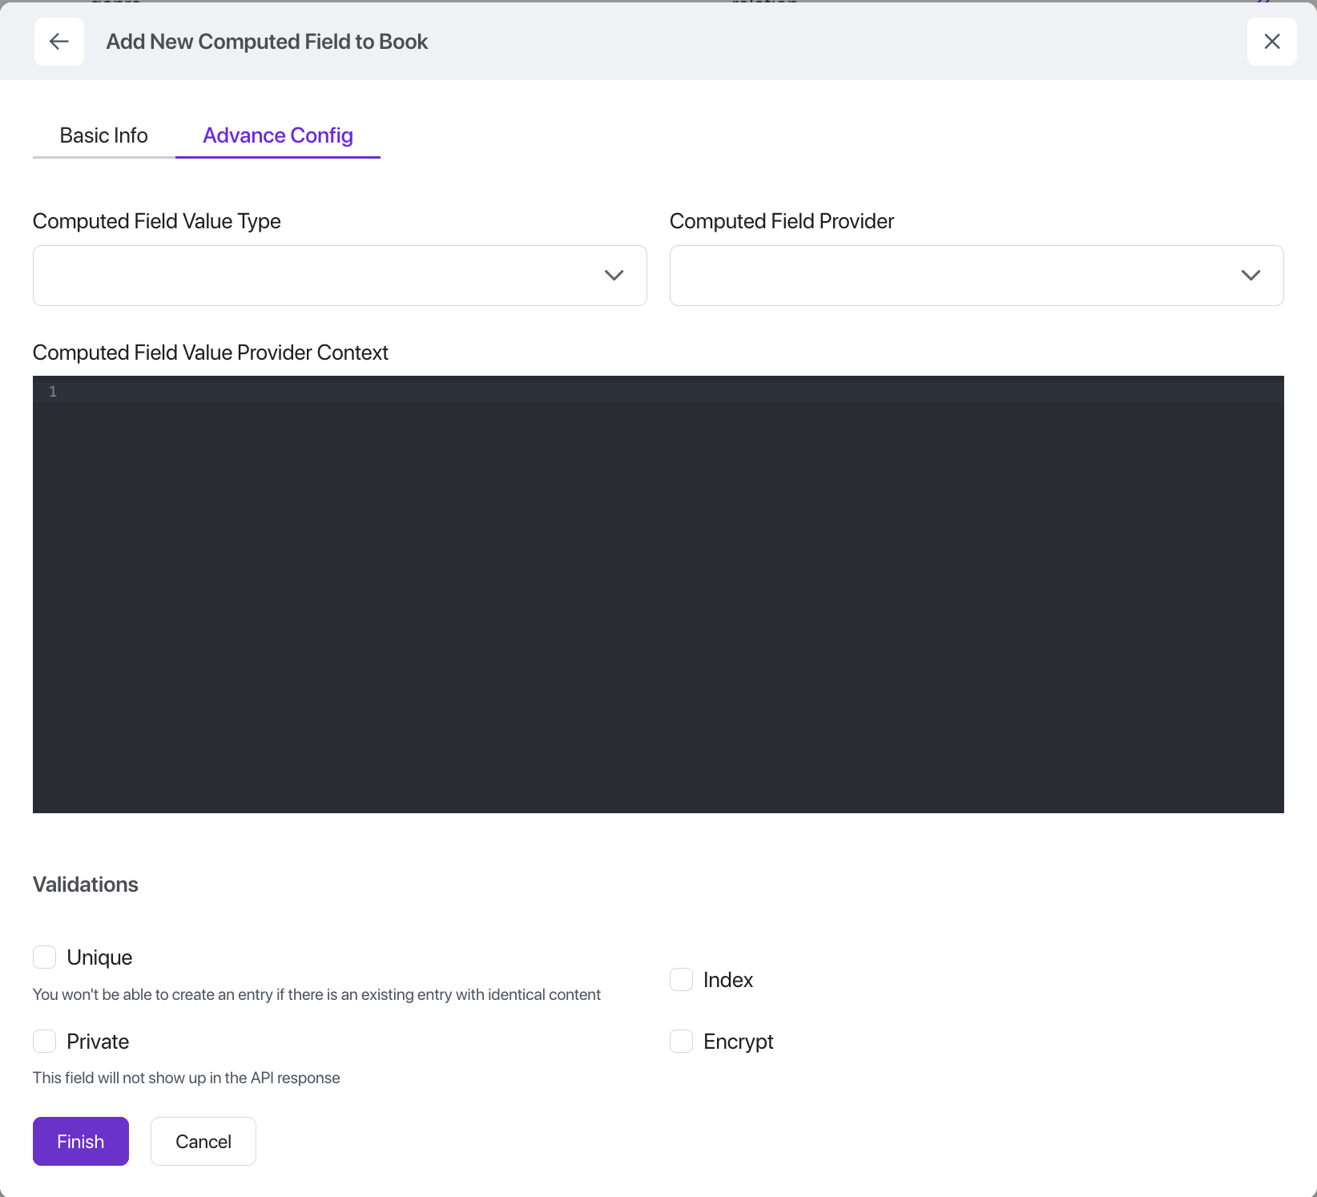Click line number 1 in the editor gutter
This screenshot has width=1317, height=1197.
(53, 392)
